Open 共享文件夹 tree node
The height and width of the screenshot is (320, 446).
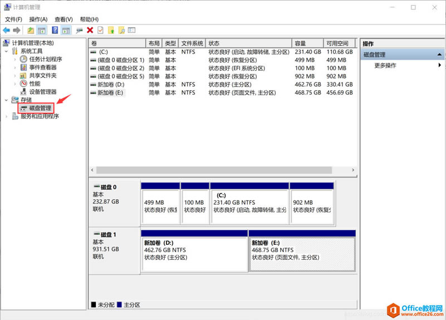(43, 75)
